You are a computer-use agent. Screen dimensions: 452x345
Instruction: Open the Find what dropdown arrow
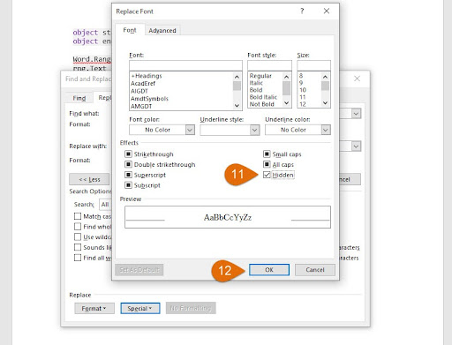click(356, 114)
